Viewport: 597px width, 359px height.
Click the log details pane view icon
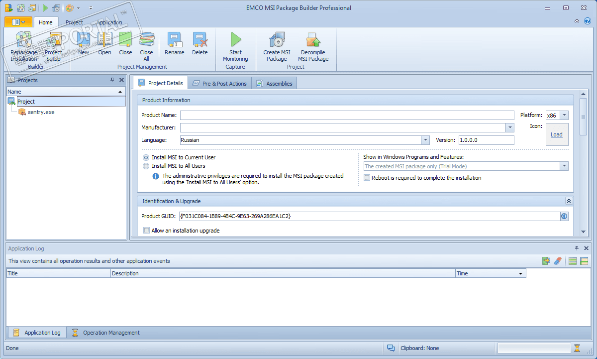pyautogui.click(x=584, y=261)
